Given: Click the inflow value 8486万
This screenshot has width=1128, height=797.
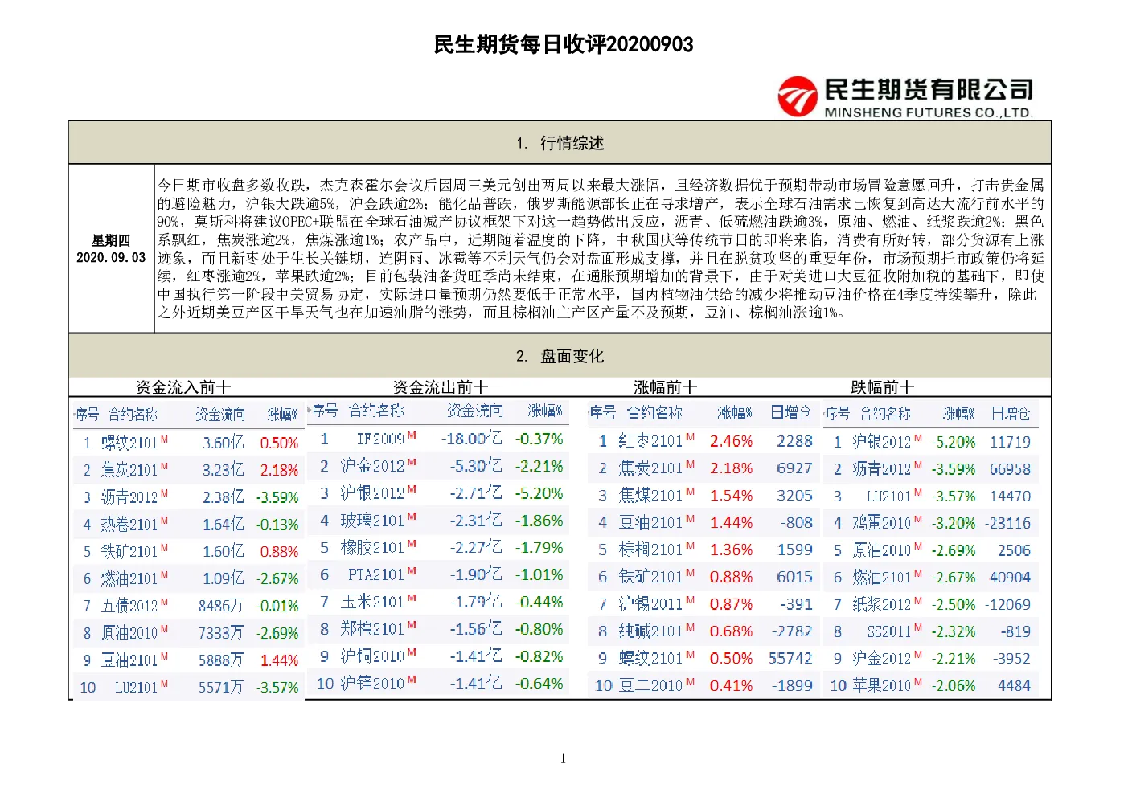Looking at the screenshot, I should click(x=221, y=606).
